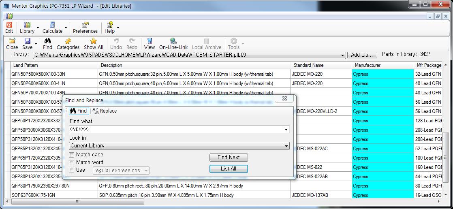Switch to the Find tab
The height and width of the screenshot is (209, 453).
pos(78,111)
